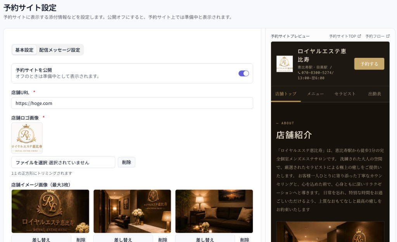The width and height of the screenshot is (397, 242).
Task: Toggle 予約サイトを公開 switch
Action: [243, 73]
